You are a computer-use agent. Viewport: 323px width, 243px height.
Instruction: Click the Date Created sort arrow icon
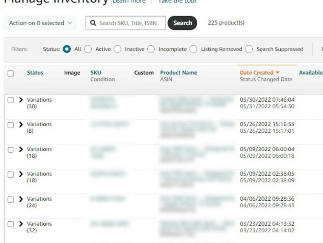[x=277, y=72]
